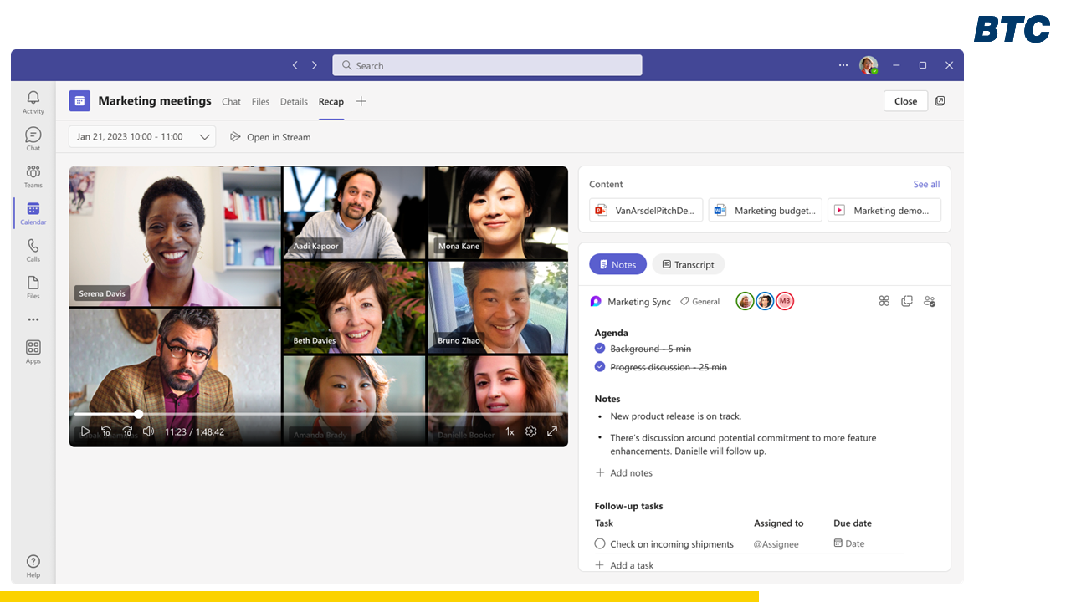Image resolution: width=1071 pixels, height=602 pixels.
Task: Skip forward ten seconds in recording
Action: pos(127,431)
